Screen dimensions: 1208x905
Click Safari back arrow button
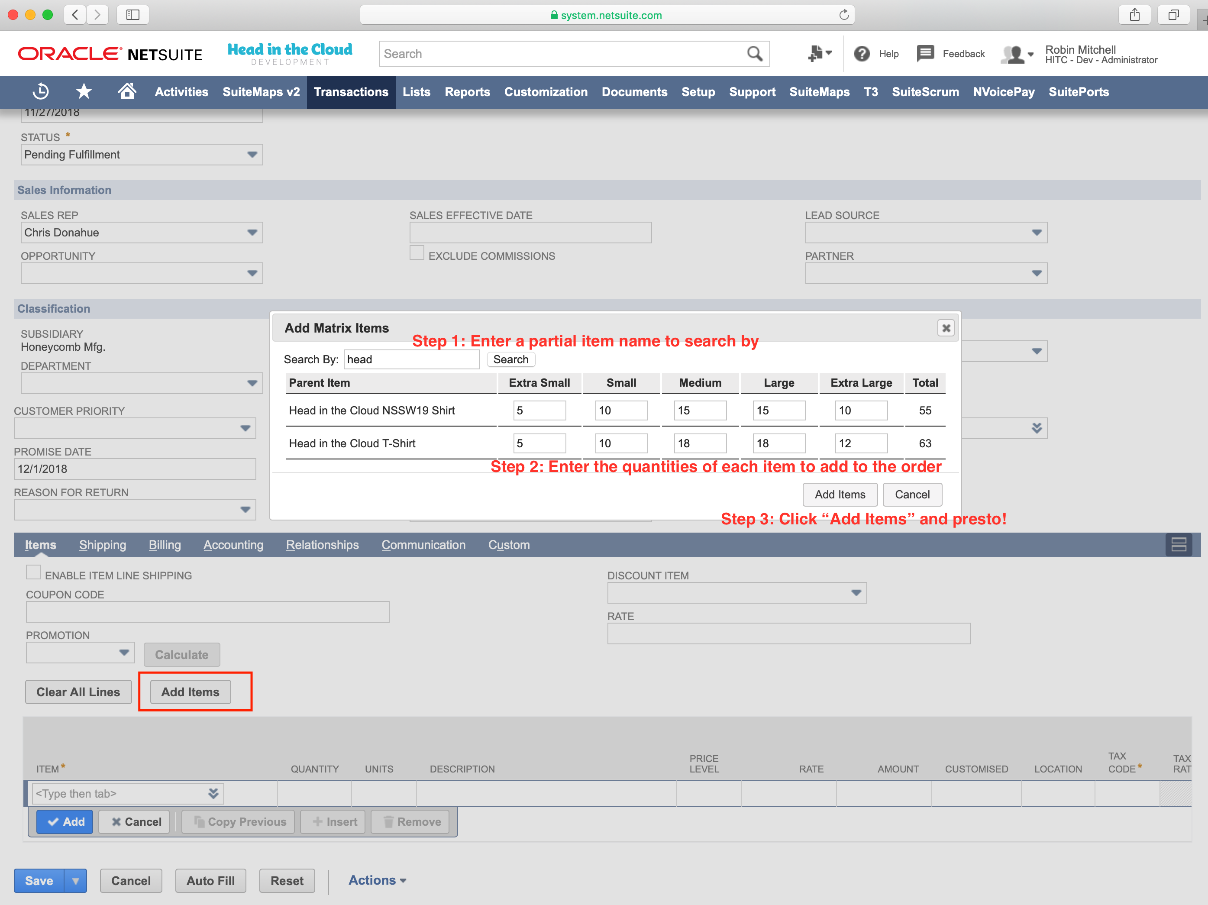(x=75, y=15)
